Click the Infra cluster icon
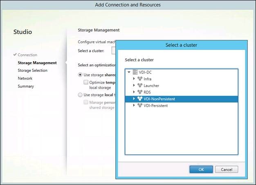256x185 pixels. pos(140,79)
